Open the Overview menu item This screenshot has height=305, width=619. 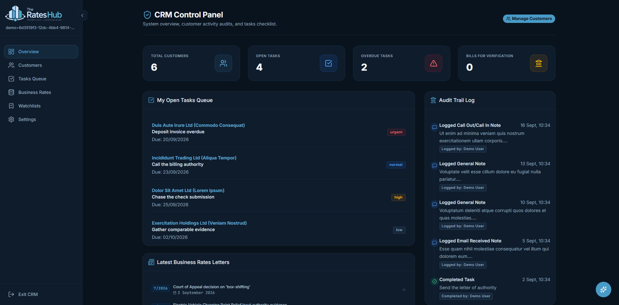[41, 52]
